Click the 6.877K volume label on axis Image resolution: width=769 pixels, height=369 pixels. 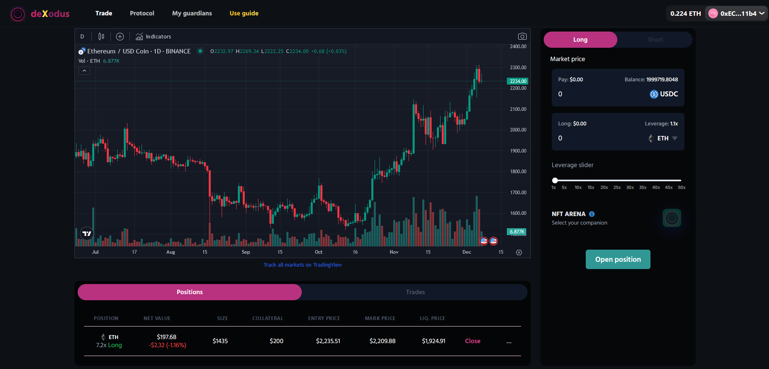[x=517, y=232]
